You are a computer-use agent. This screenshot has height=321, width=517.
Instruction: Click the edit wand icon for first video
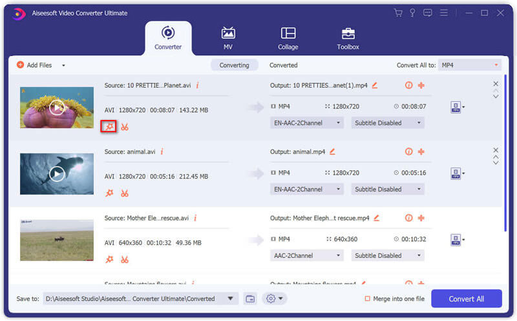pyautogui.click(x=109, y=126)
